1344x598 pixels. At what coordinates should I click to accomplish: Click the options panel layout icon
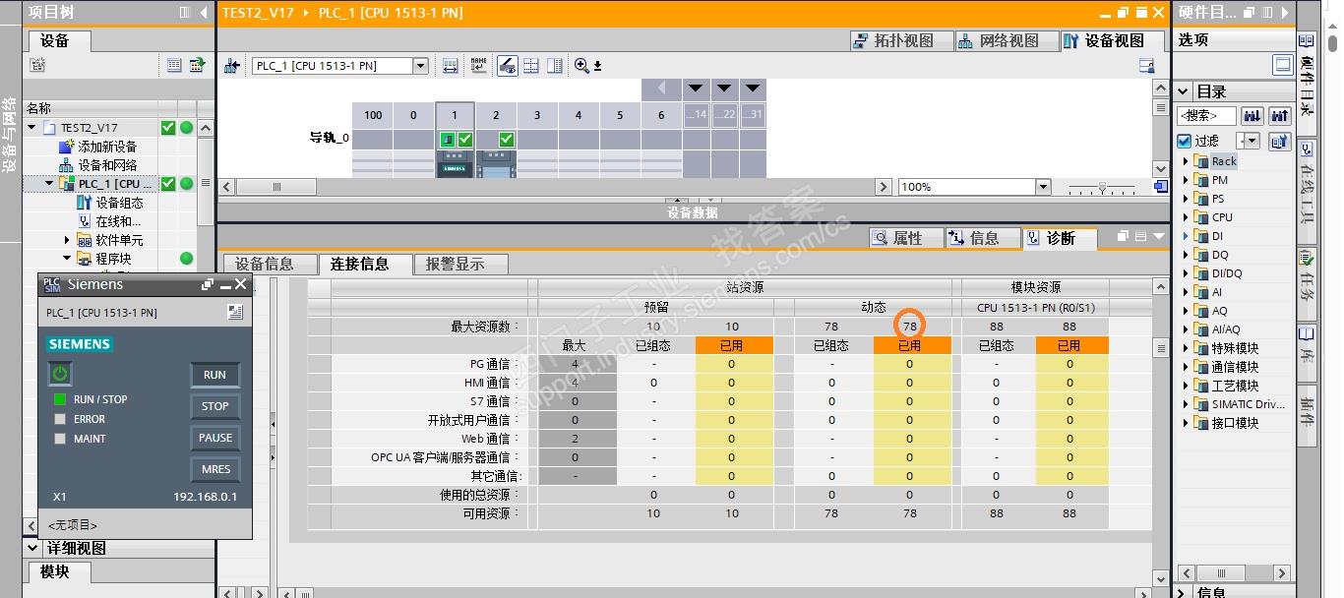pos(1282,65)
